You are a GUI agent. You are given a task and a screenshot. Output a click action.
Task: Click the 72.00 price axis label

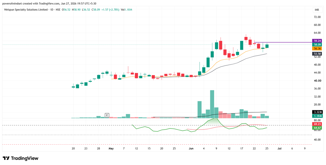click(317, 17)
